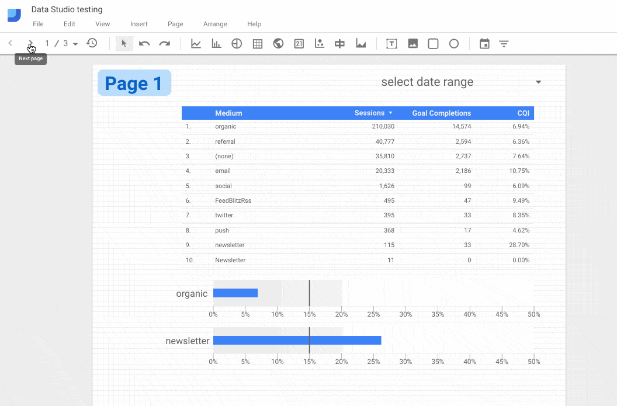Screen dimensions: 617x406
Task: Open the select date range dropdown
Action: [538, 82]
